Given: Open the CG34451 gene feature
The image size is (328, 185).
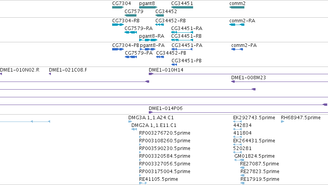Looking at the screenshot, I should (182, 7).
